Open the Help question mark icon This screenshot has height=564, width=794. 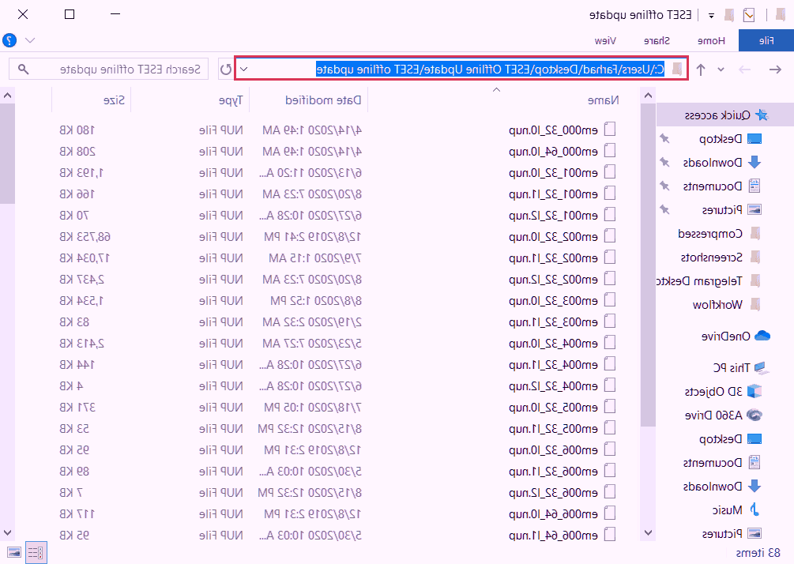pos(9,40)
